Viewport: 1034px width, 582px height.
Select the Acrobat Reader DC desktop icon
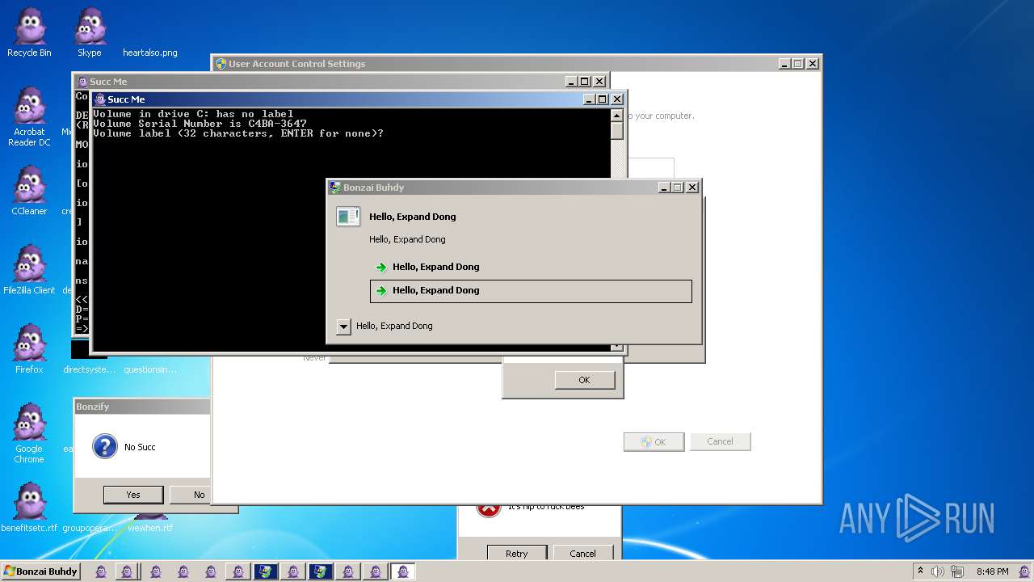[x=29, y=116]
